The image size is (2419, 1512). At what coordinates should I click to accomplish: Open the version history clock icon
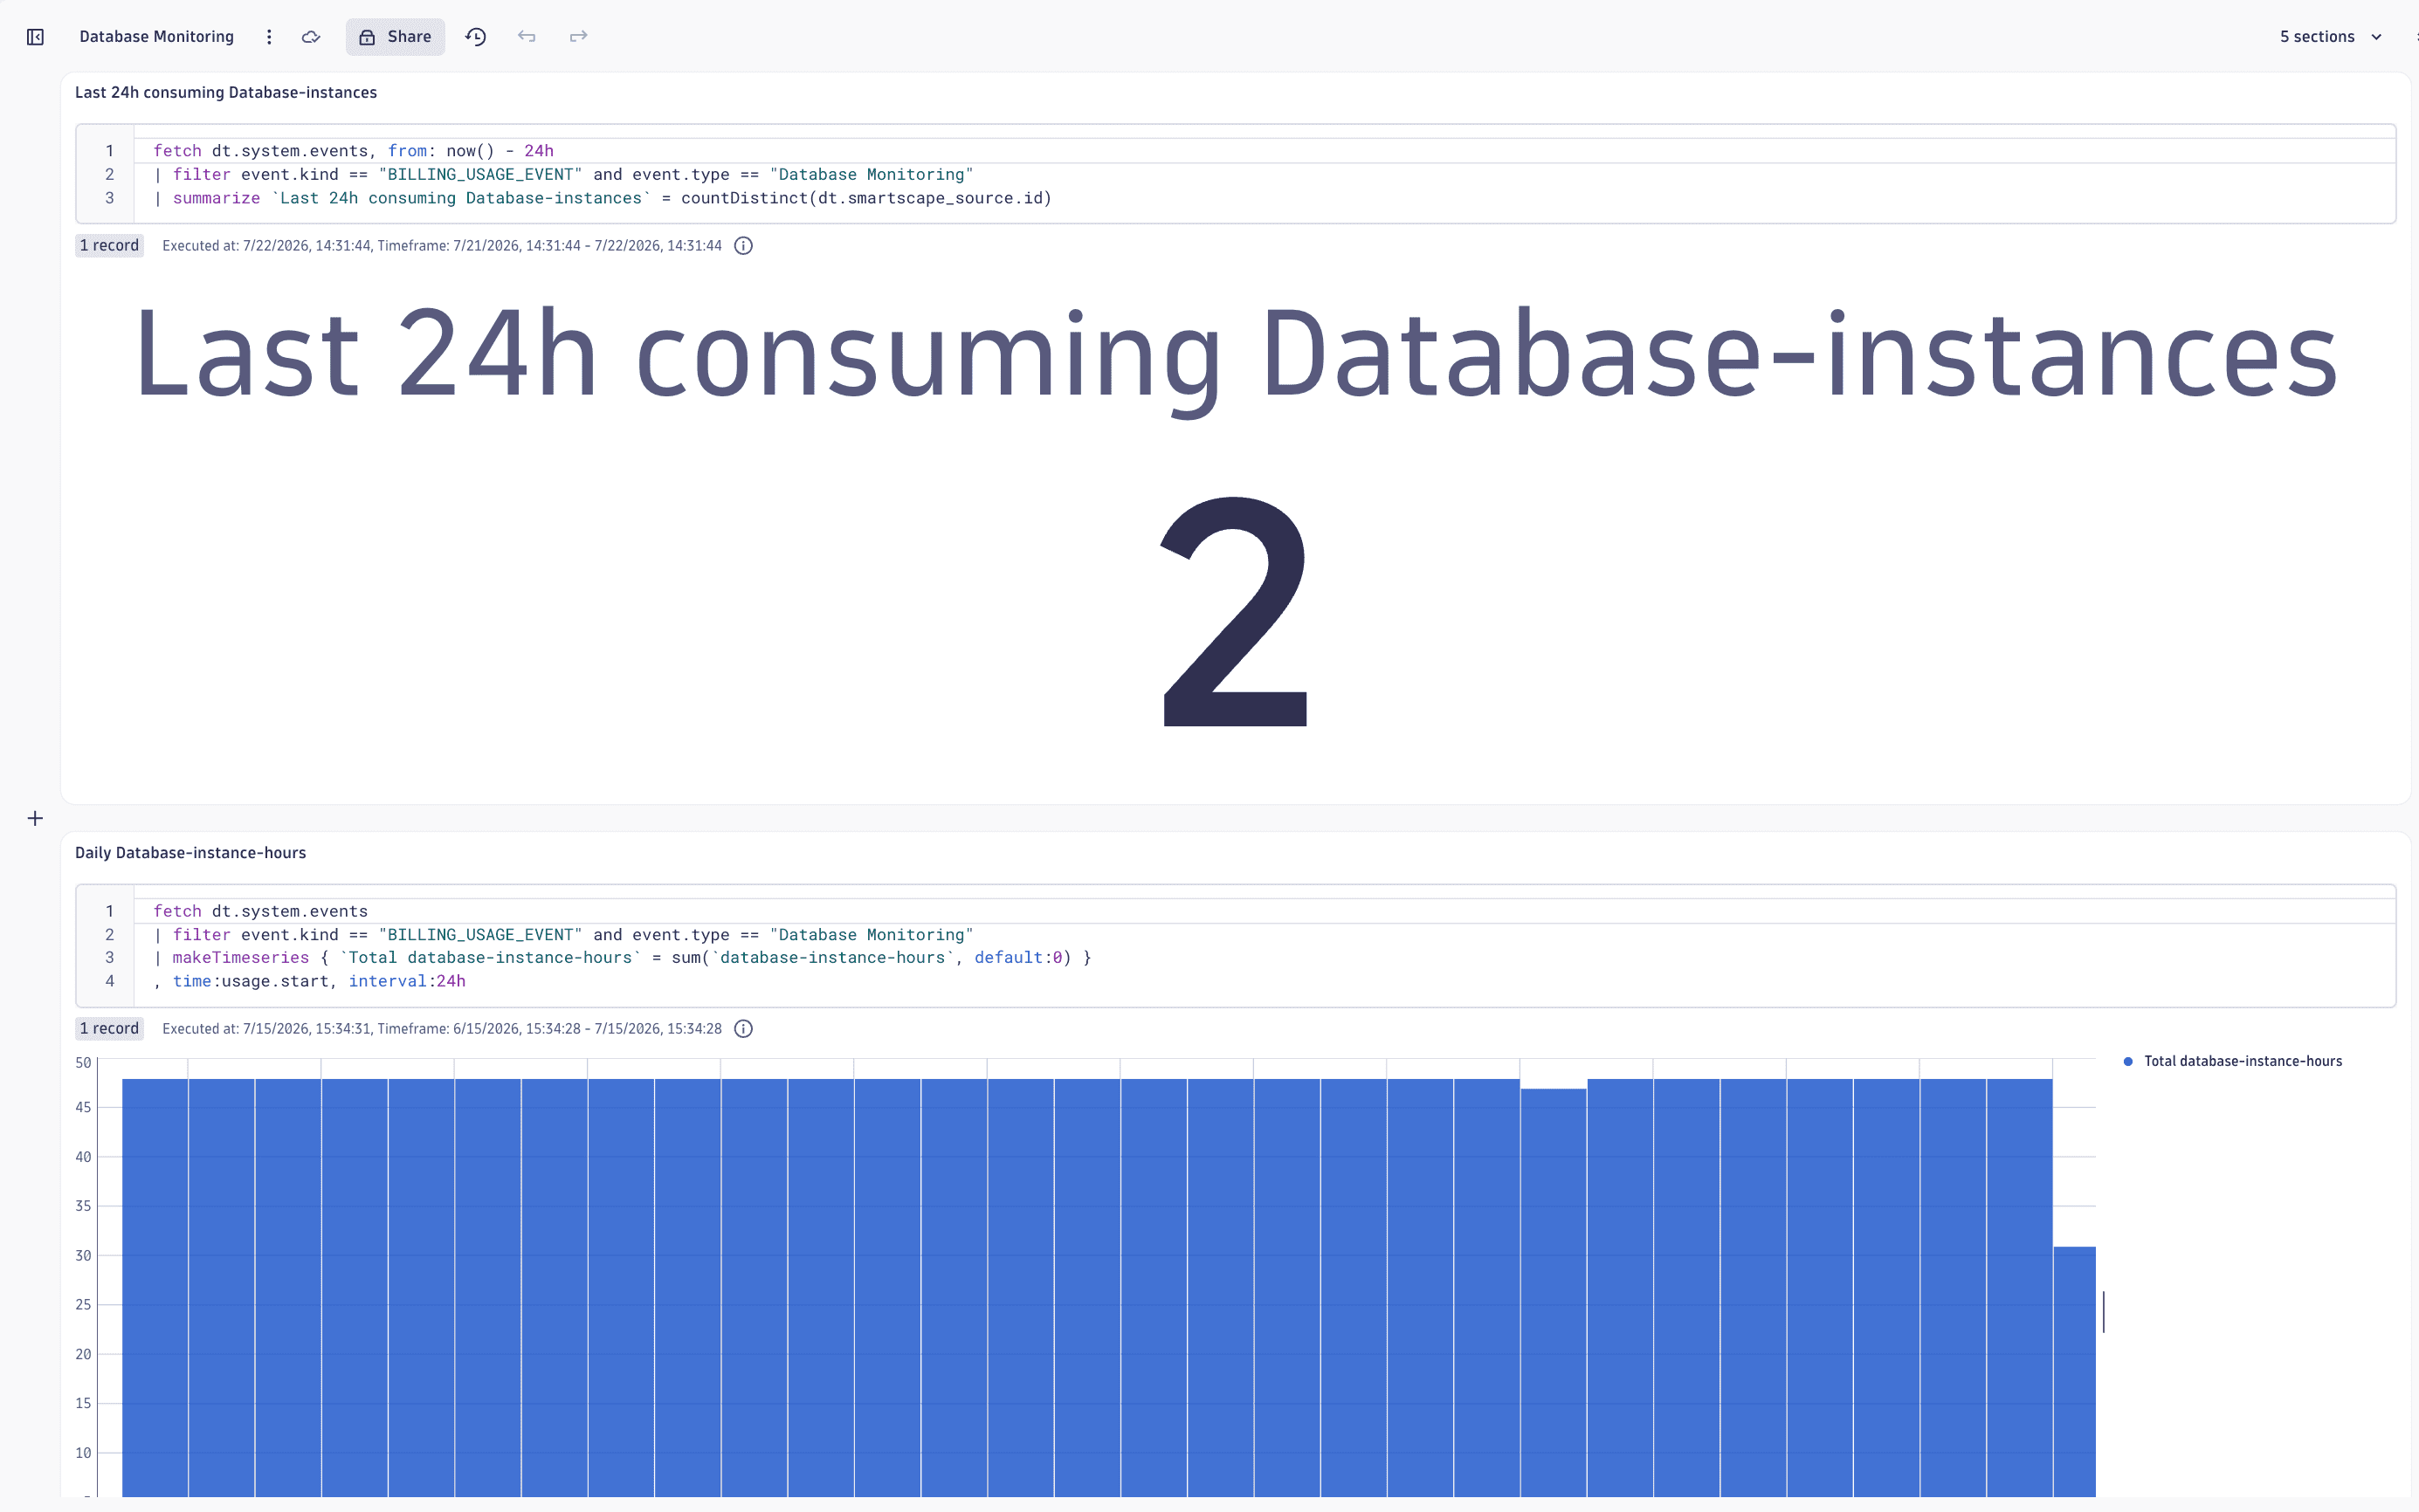pyautogui.click(x=476, y=37)
